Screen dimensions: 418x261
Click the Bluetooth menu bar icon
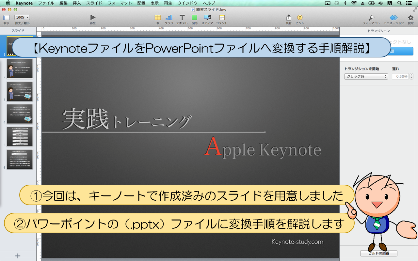pos(346,3)
